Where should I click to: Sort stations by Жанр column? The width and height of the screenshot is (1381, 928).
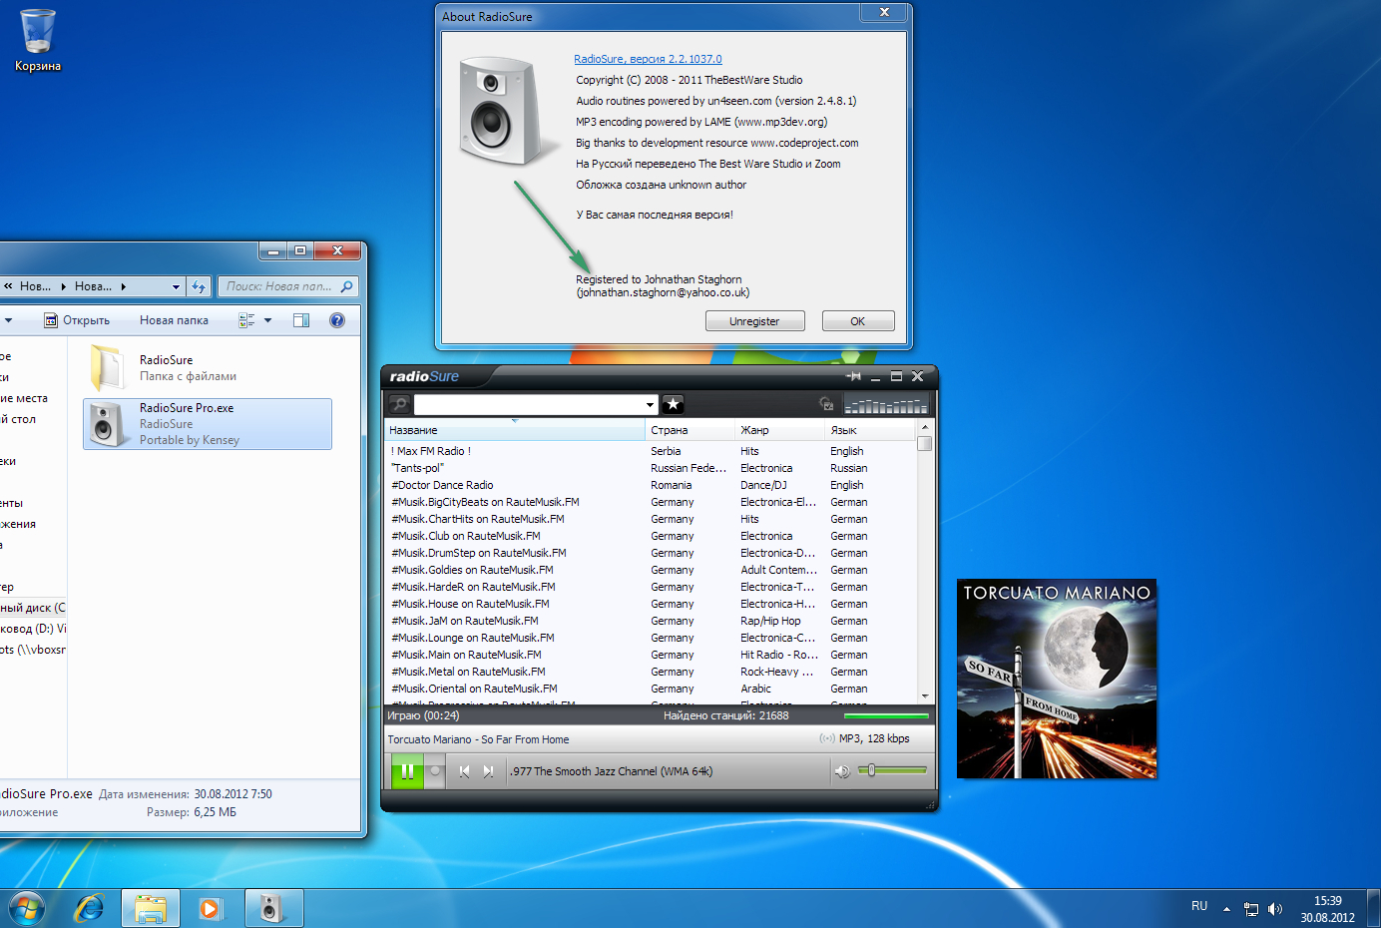click(x=779, y=430)
